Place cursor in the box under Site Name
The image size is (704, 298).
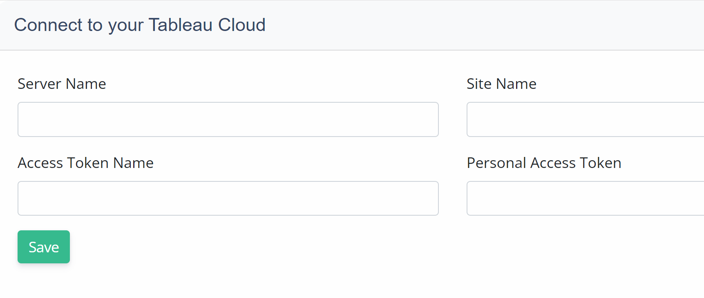click(x=585, y=119)
